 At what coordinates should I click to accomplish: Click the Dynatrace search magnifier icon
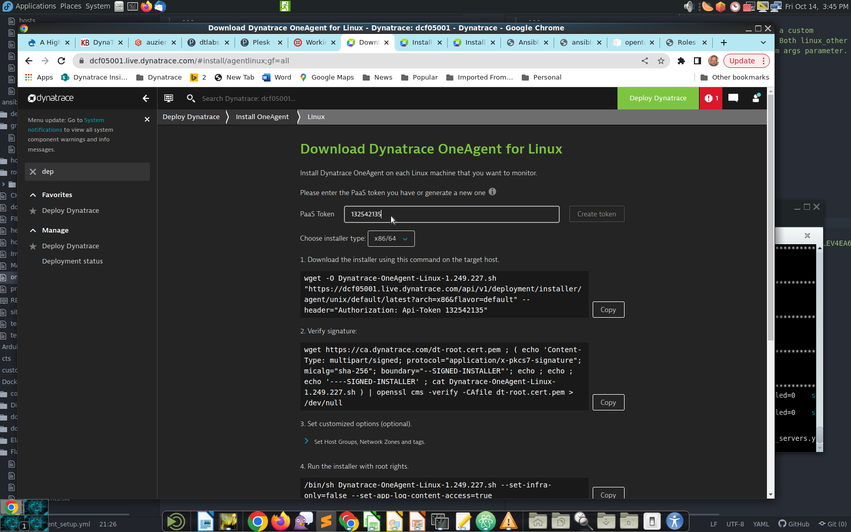coord(191,98)
